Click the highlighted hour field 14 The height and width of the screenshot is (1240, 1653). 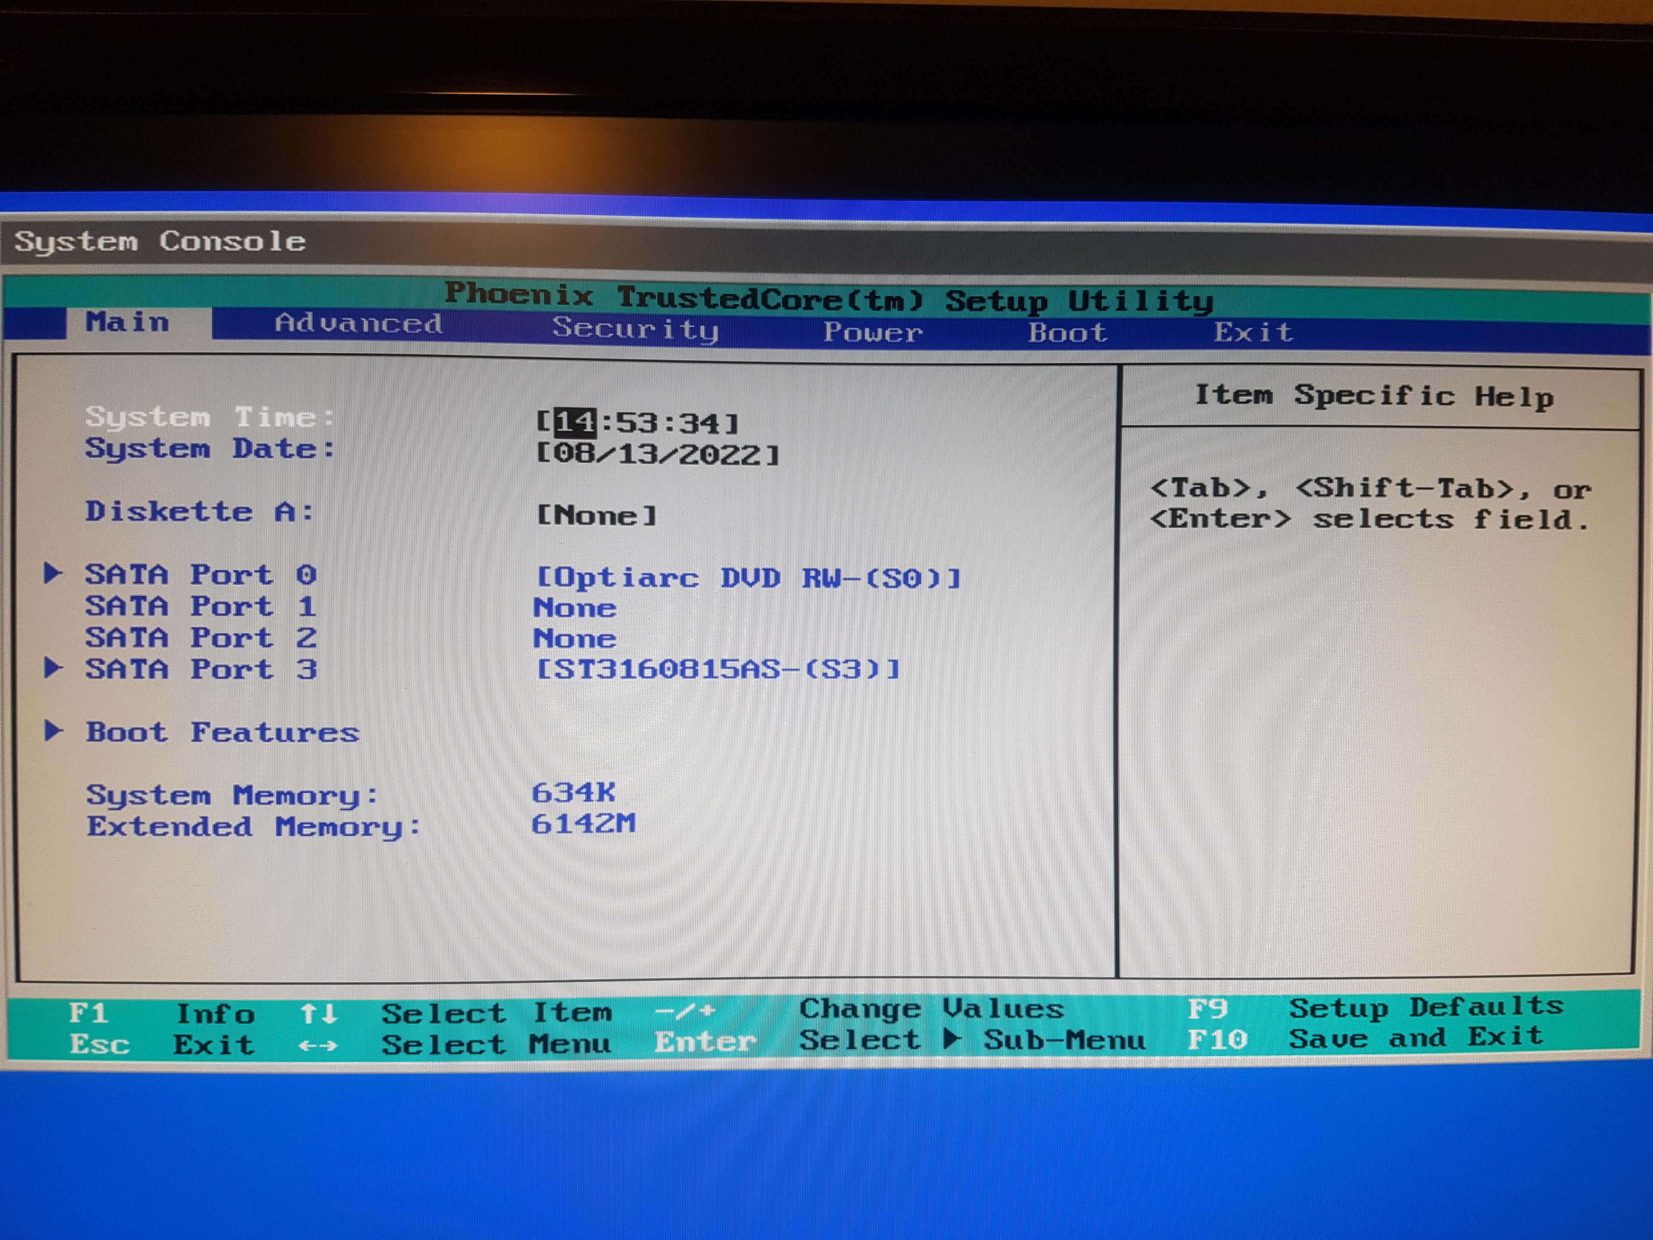(575, 422)
